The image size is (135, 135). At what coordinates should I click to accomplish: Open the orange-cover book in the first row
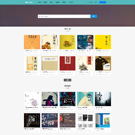32,42
